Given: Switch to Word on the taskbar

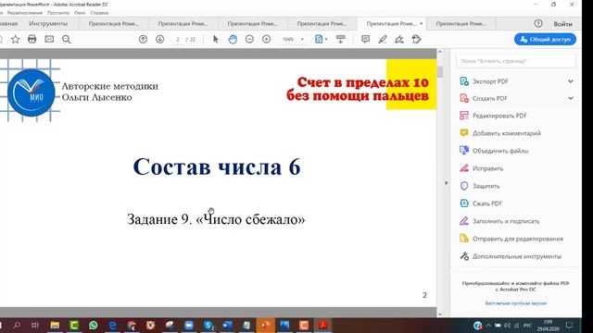Looking at the screenshot, I should [227, 325].
